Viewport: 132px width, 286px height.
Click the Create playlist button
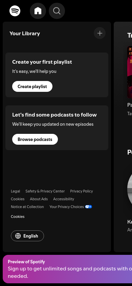tap(32, 86)
